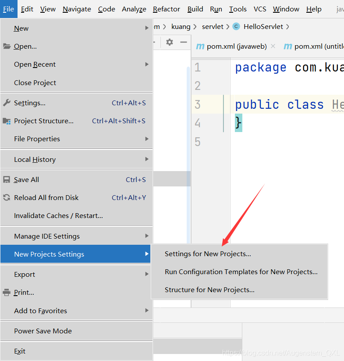The height and width of the screenshot is (361, 344).
Task: Open the Edit menu
Action: (x=27, y=9)
